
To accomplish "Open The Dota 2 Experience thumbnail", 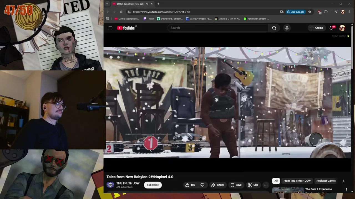I will point(288,190).
